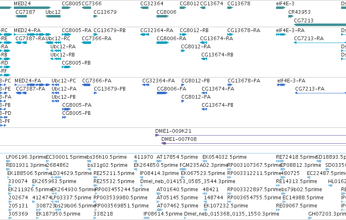
Task: Click EST label Dmel_neb_014153_0585_3544.3prime
Action: 188,181
